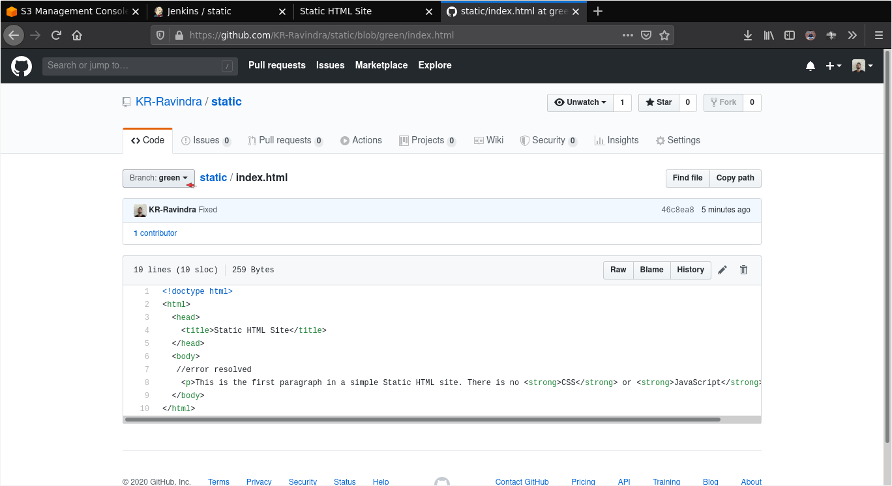
Task: Click the horizontal code scrollbar
Action: [x=423, y=420]
